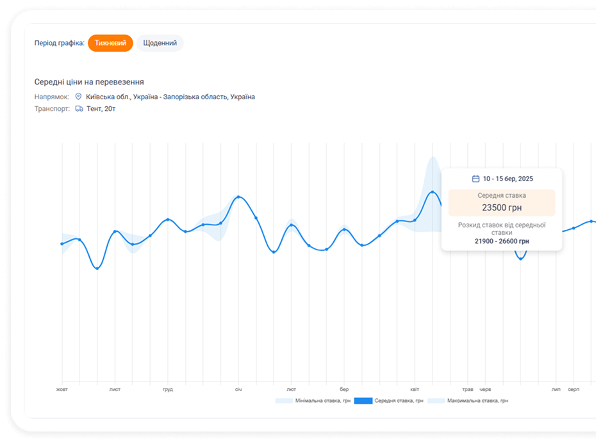Click the Тент, 20т transport text
The image size is (596, 443).
click(x=101, y=109)
